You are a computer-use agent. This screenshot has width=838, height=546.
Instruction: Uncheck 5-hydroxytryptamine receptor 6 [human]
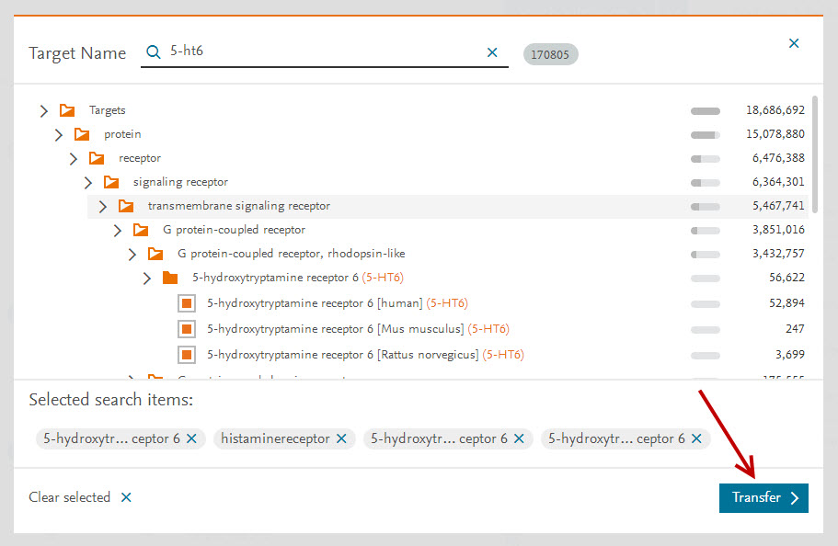[186, 303]
